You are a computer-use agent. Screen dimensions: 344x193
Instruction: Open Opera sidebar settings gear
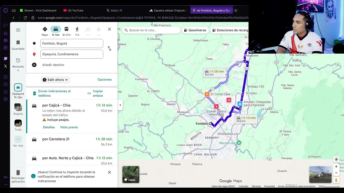[5, 99]
